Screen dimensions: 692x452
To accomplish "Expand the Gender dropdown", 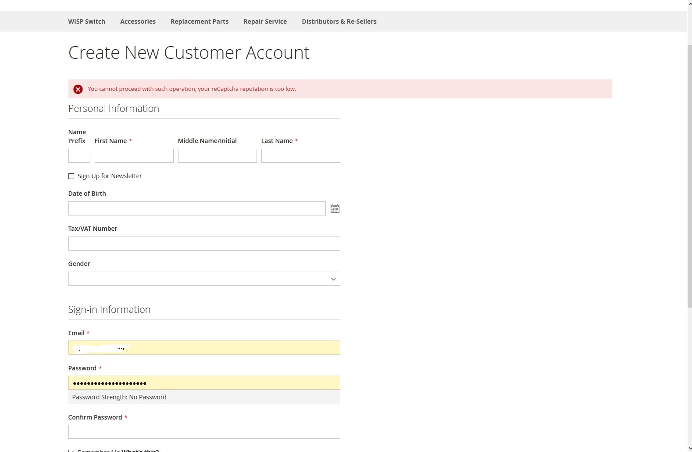I will pyautogui.click(x=204, y=279).
